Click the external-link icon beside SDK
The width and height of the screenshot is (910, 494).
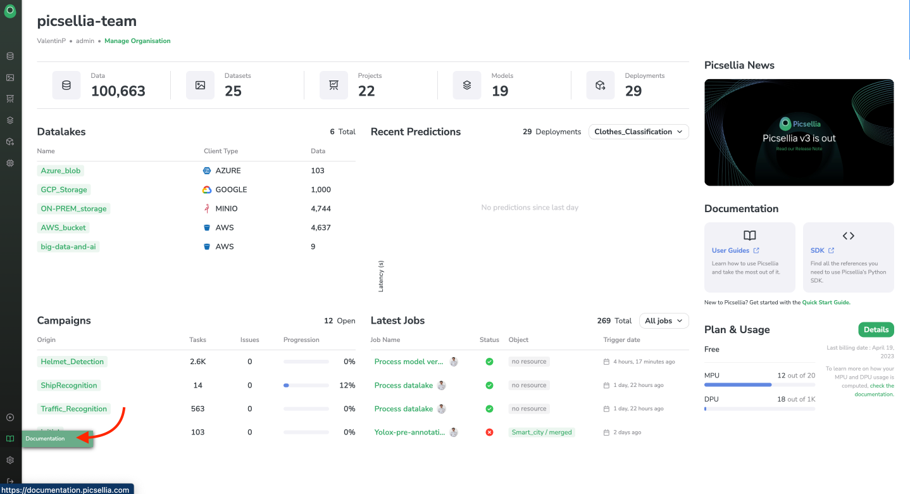pyautogui.click(x=832, y=251)
